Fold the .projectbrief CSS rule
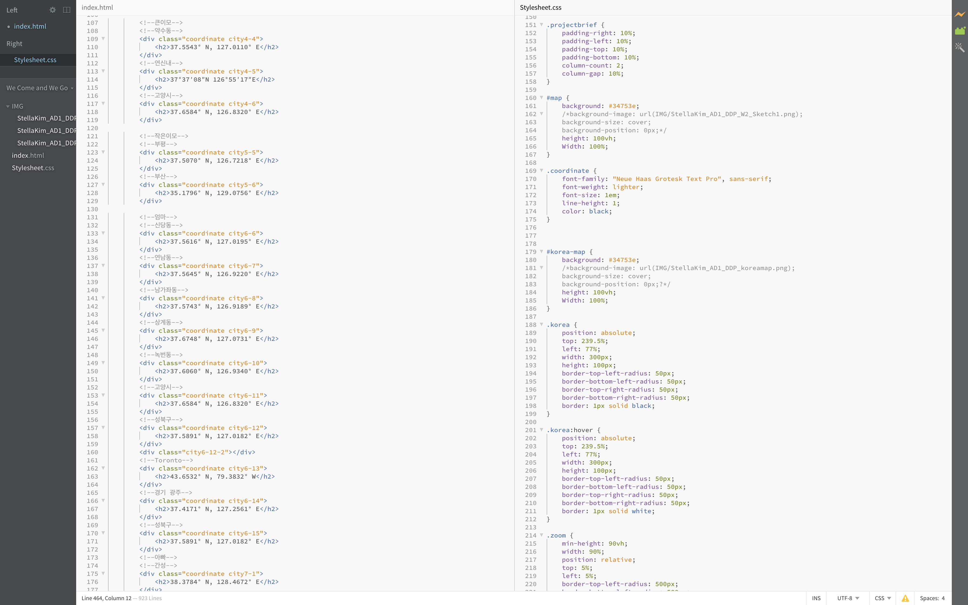This screenshot has width=968, height=605. coord(542,25)
